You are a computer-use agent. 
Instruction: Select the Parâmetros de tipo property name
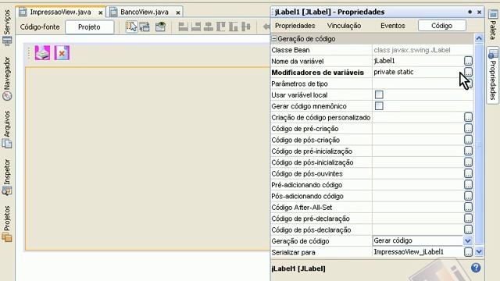pos(299,84)
